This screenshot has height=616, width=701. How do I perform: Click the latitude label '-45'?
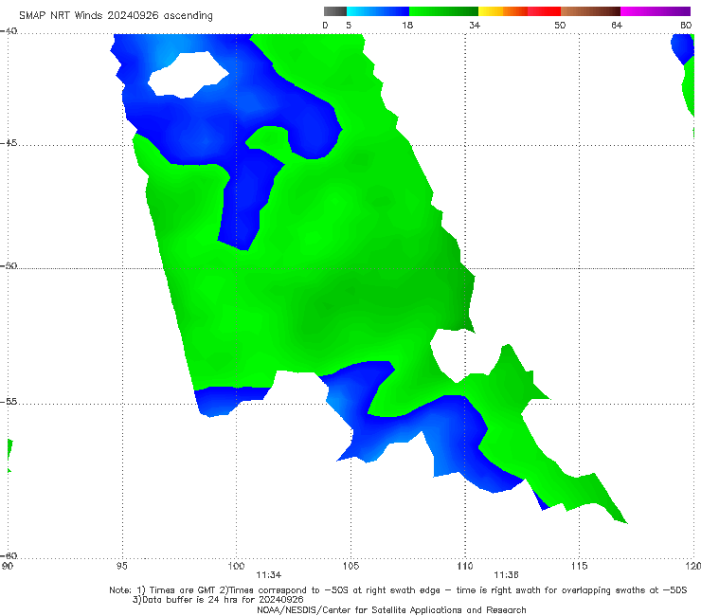(9, 143)
